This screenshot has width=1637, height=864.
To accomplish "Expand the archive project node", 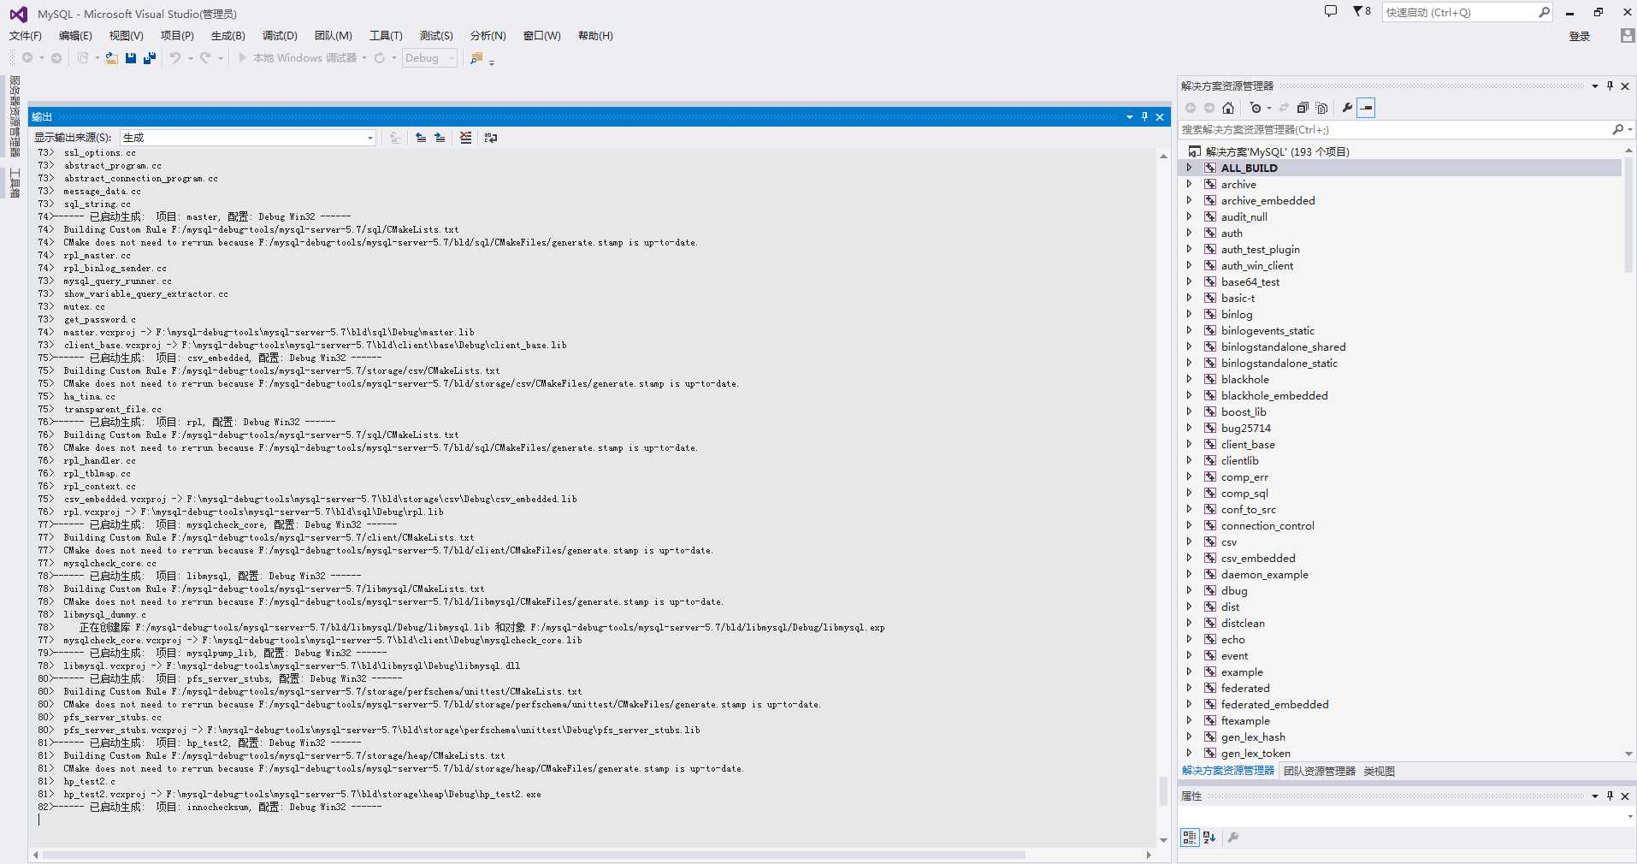I will tap(1189, 184).
